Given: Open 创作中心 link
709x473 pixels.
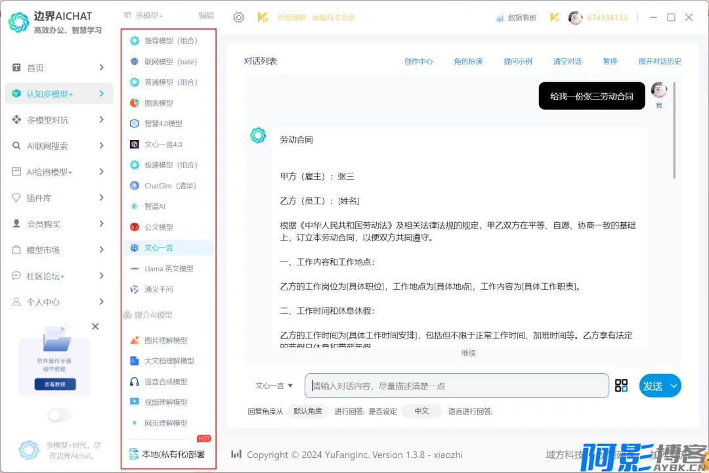Looking at the screenshot, I should 418,62.
